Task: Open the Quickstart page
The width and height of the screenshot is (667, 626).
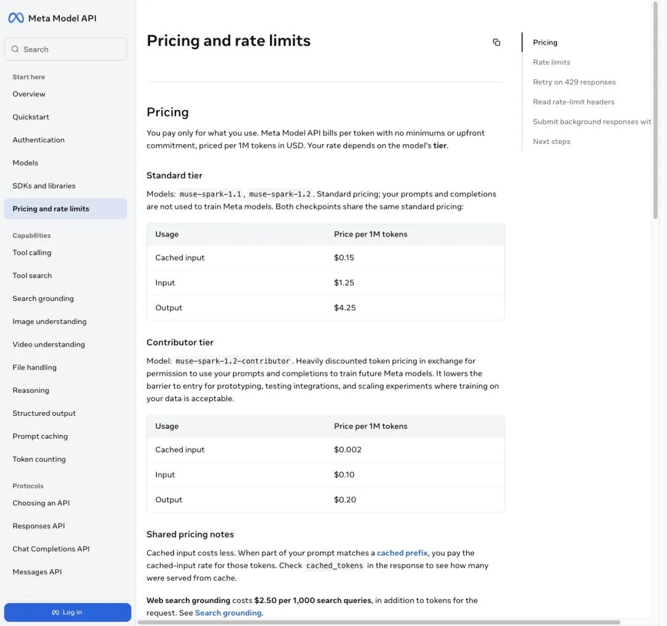Action: pyautogui.click(x=31, y=117)
